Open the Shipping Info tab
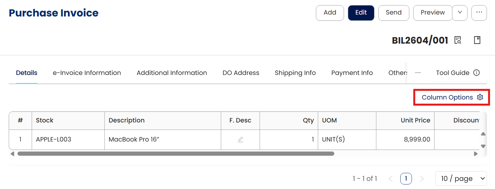The height and width of the screenshot is (189, 495). point(295,73)
